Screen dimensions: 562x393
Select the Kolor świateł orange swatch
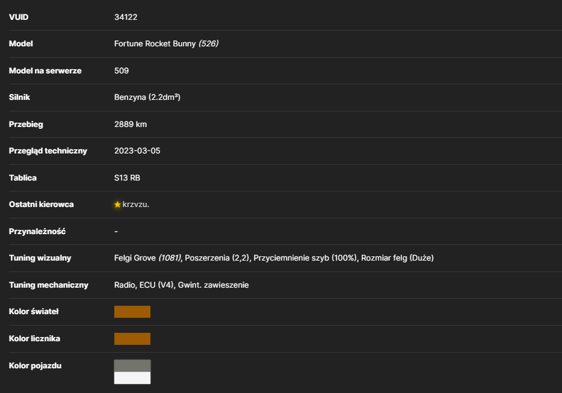pyautogui.click(x=132, y=312)
